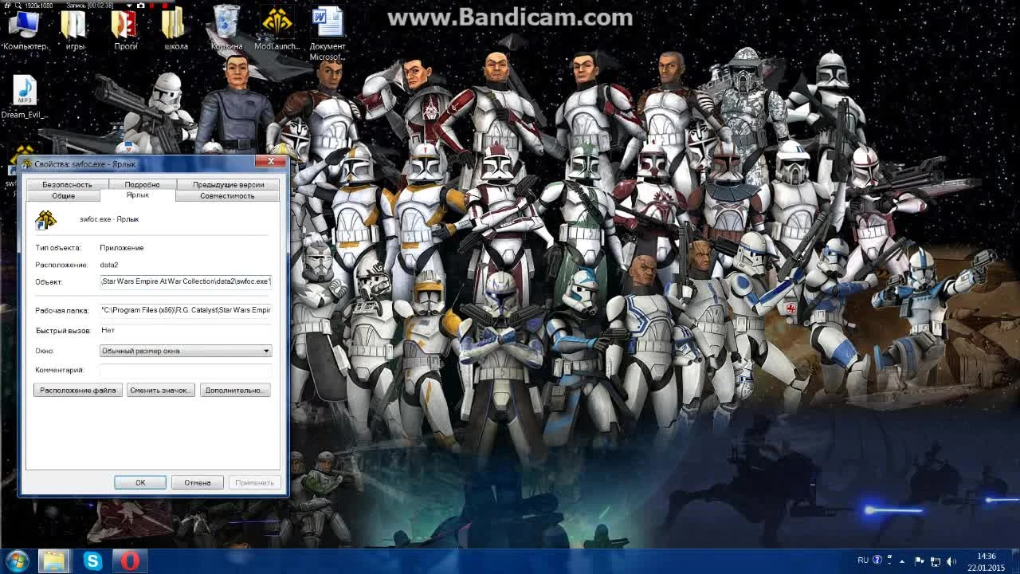
Task: Click inside the Комментарий input field
Action: (x=185, y=372)
